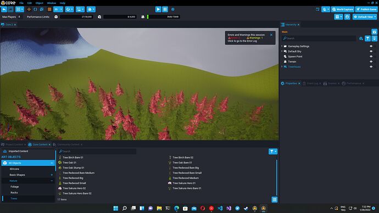Open the Edit menu
Image resolution: width=379 pixels, height=213 pixels.
click(x=30, y=3)
